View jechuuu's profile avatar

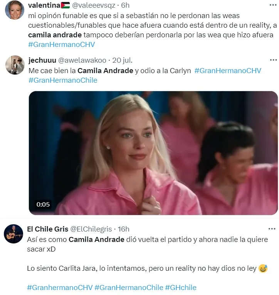pos(15,65)
